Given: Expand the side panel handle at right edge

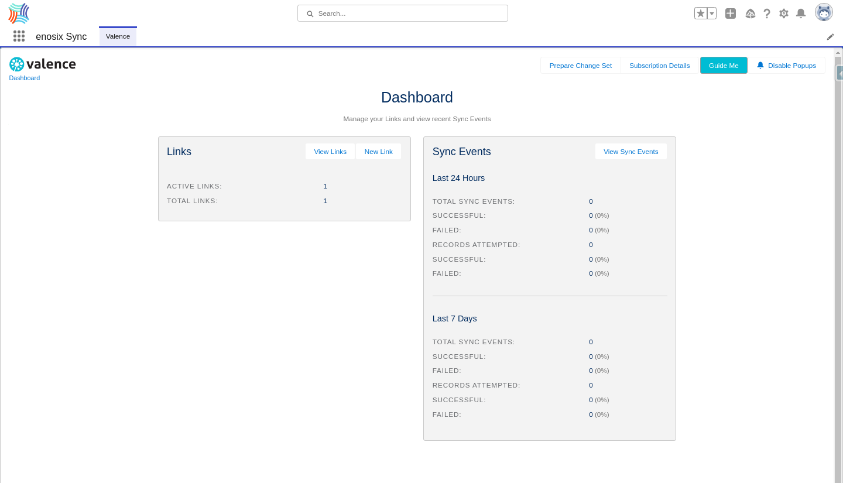Looking at the screenshot, I should [839, 73].
